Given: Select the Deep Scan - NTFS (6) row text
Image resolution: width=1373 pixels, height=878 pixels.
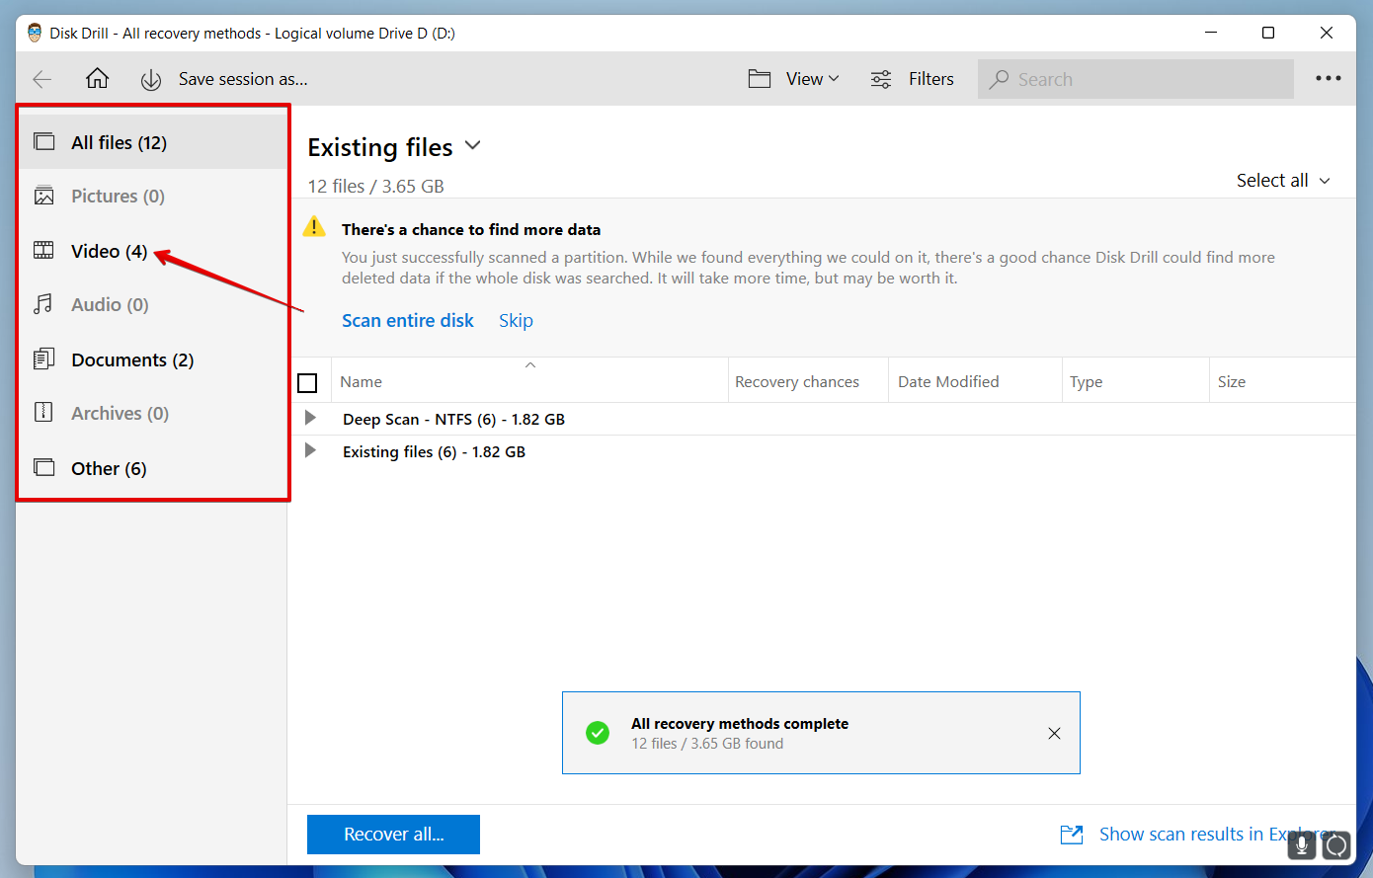Looking at the screenshot, I should [454, 419].
